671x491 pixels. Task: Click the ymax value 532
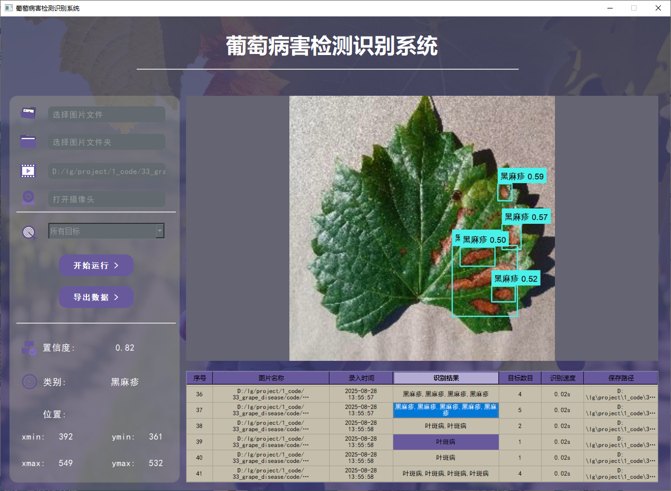[155, 463]
